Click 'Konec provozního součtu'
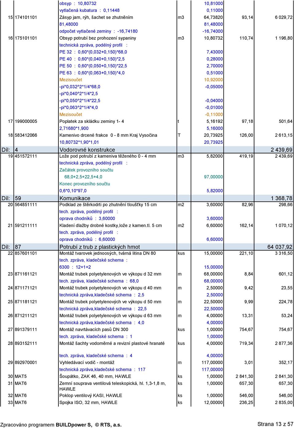Image resolution: width=295 pixels, height=428 pixels. pyautogui.click(x=85, y=184)
